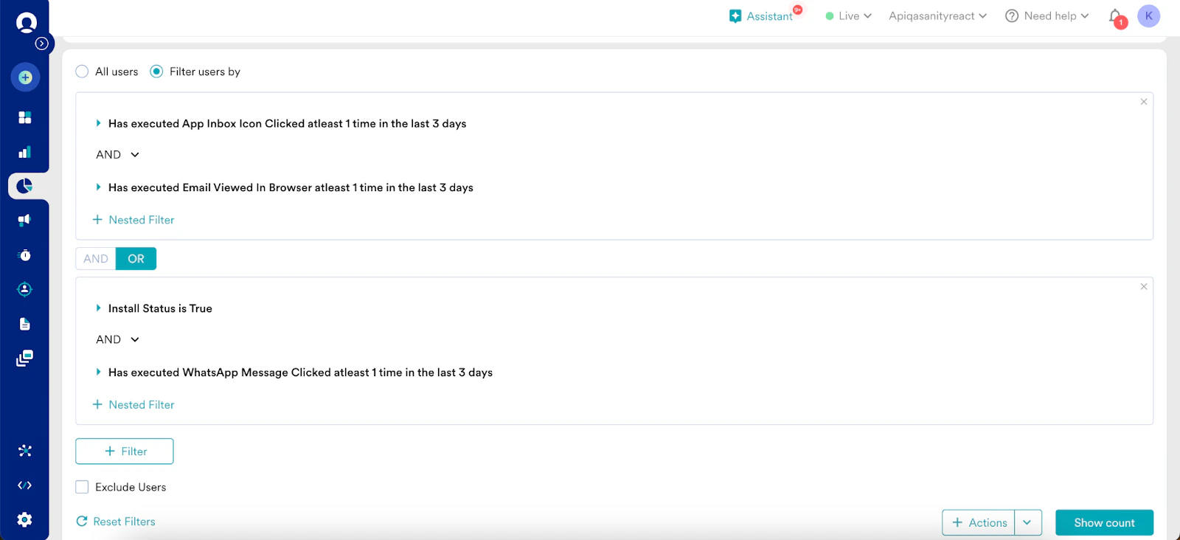The image size is (1180, 540).
Task: Expand the Install Status is True filter
Action: [x=98, y=308]
